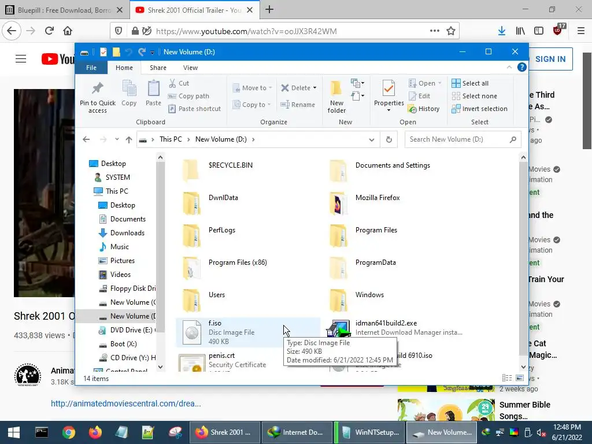Open Firefox downloads arrow icon
Image resolution: width=592 pixels, height=444 pixels.
click(x=501, y=31)
